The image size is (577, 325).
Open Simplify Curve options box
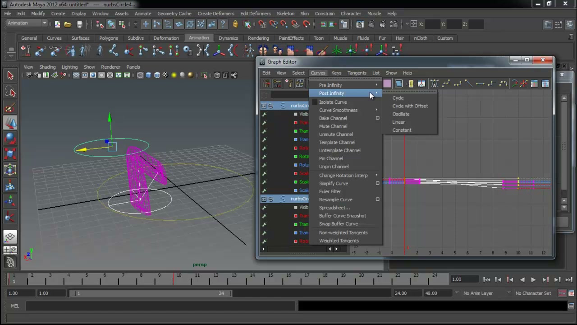pos(377,183)
